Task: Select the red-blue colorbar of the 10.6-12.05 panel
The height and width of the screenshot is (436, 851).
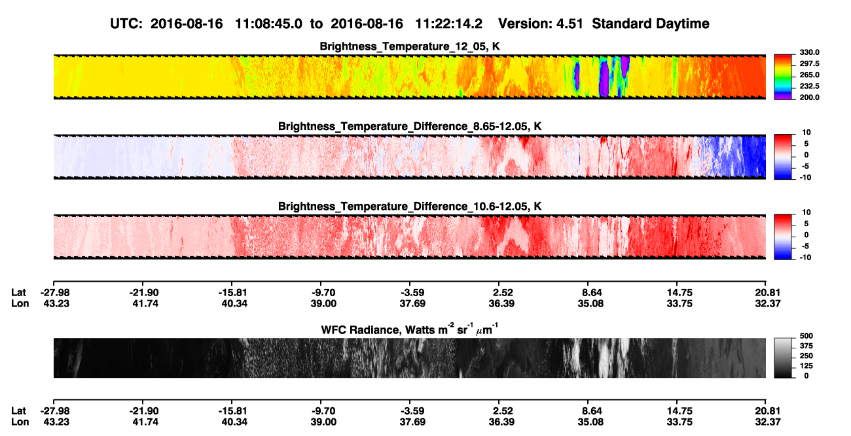Action: click(782, 236)
